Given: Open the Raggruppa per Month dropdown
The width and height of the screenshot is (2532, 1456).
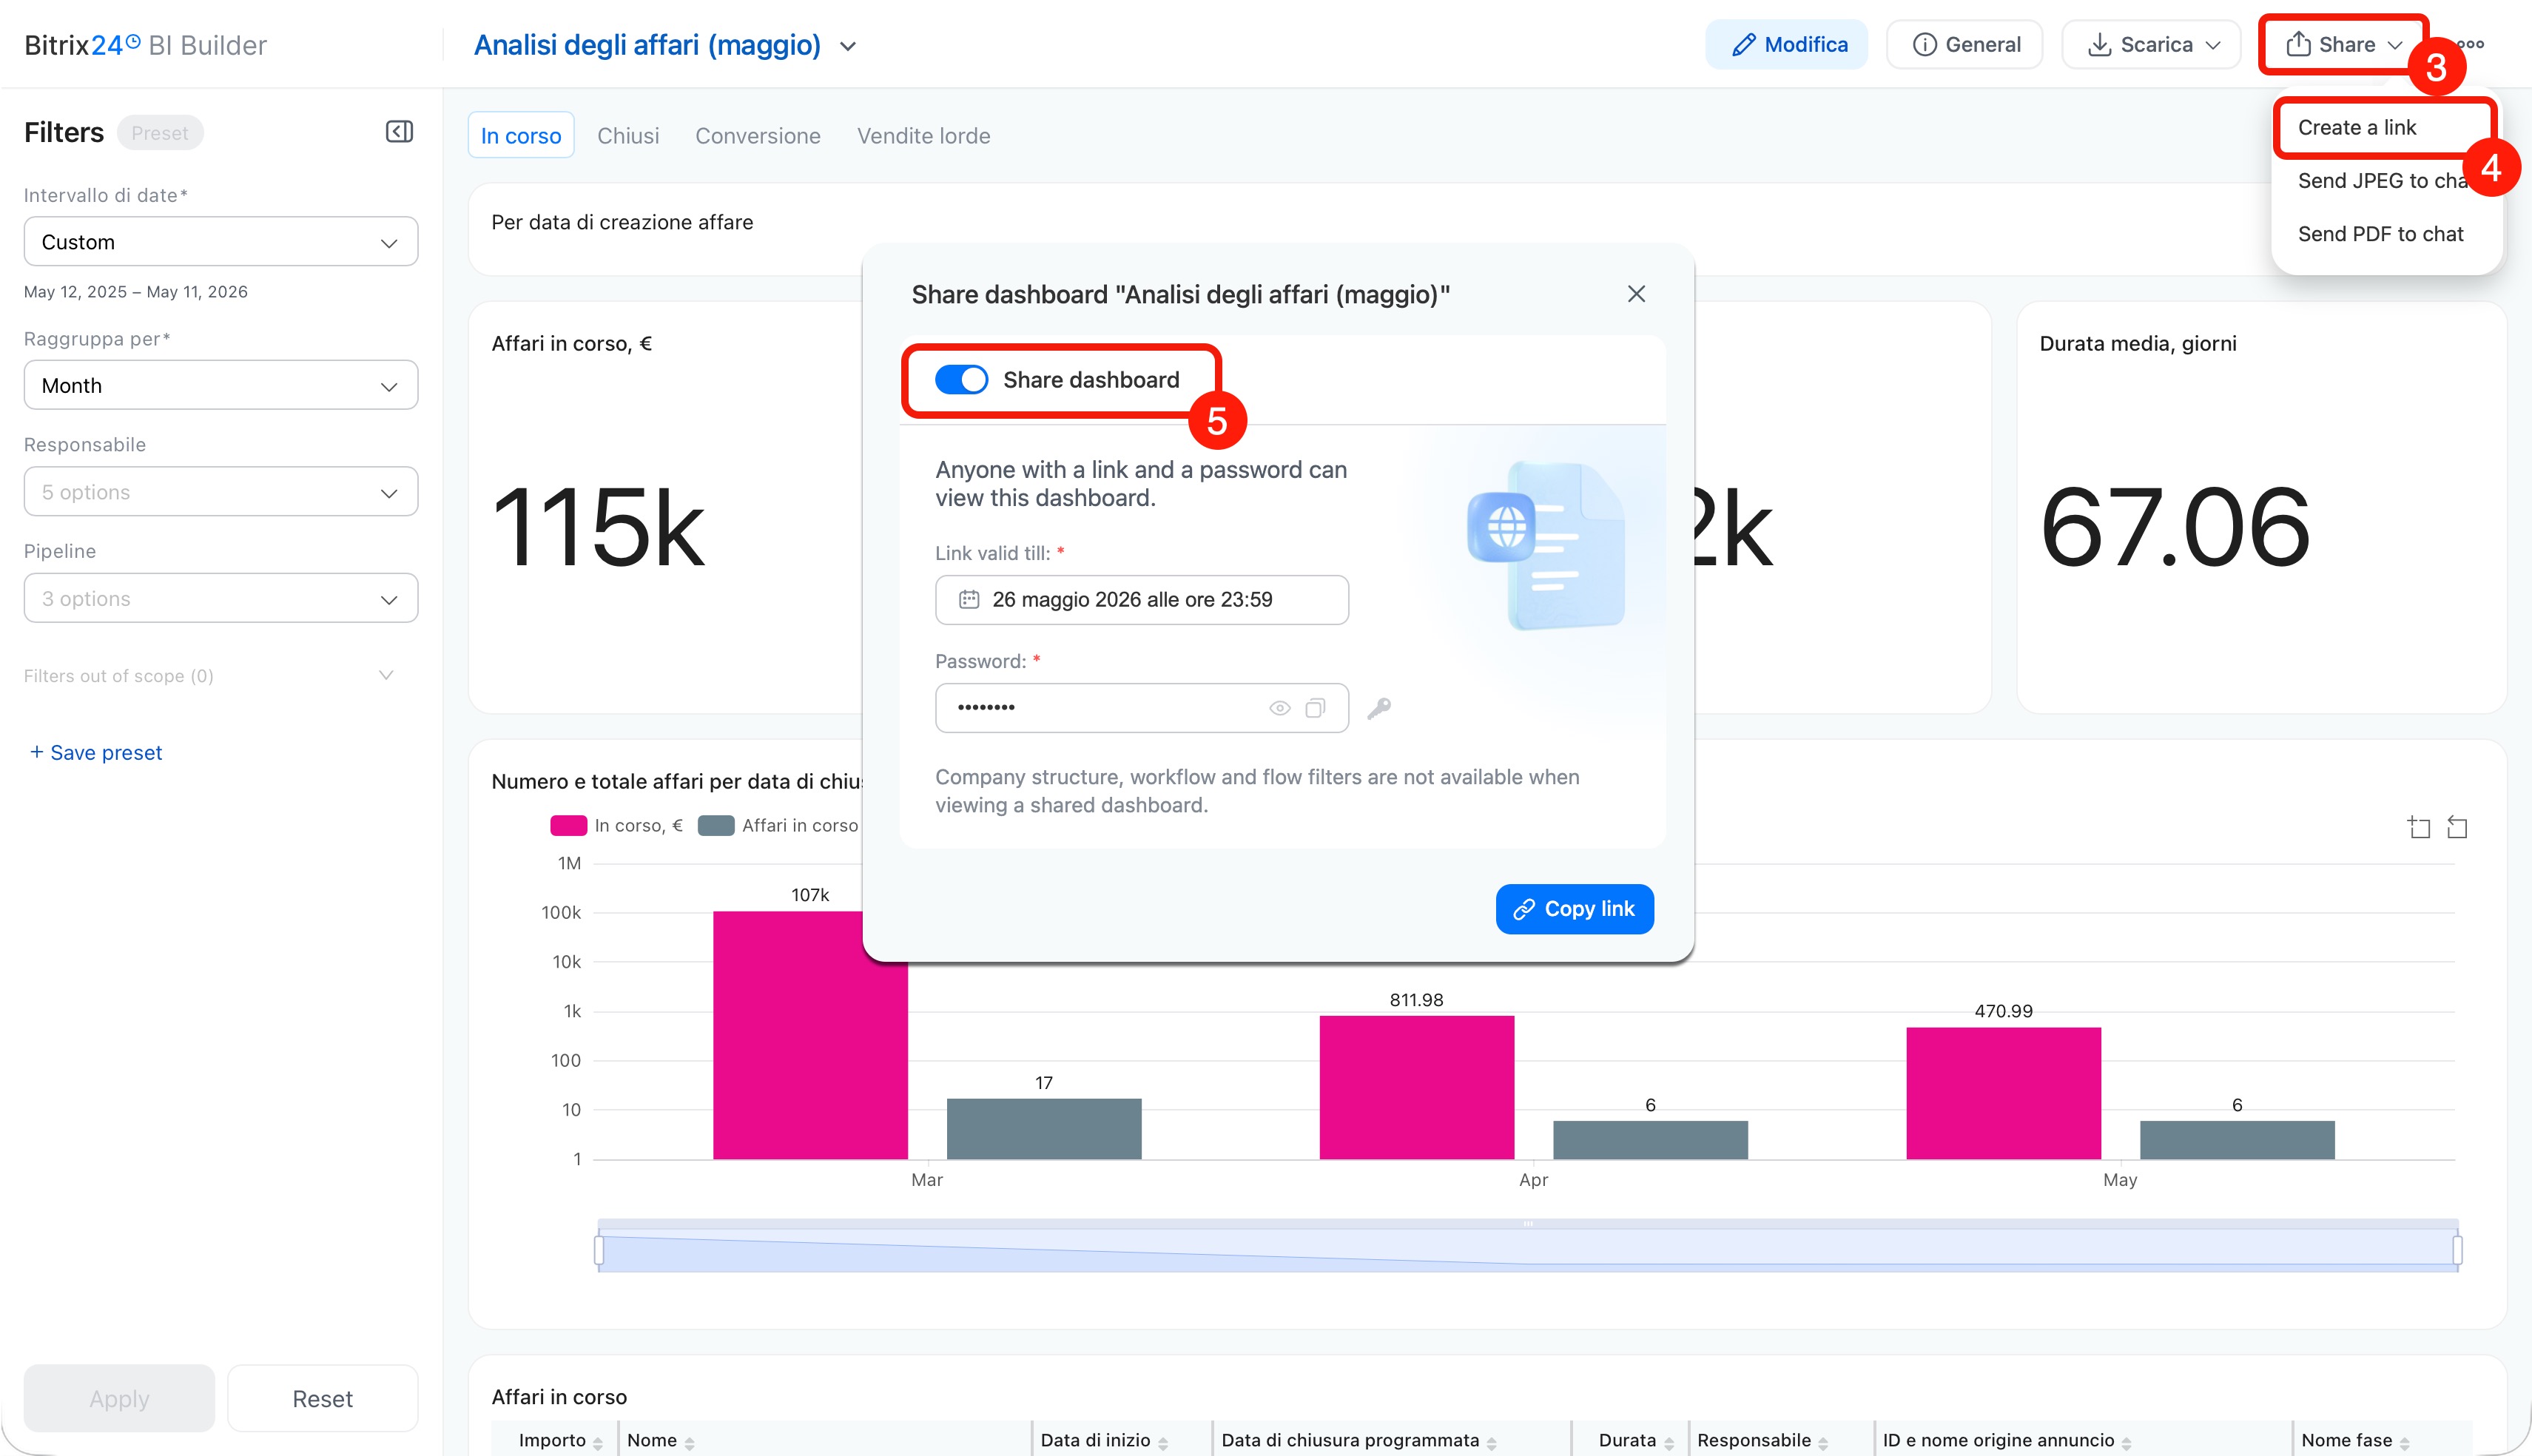Looking at the screenshot, I should (221, 385).
